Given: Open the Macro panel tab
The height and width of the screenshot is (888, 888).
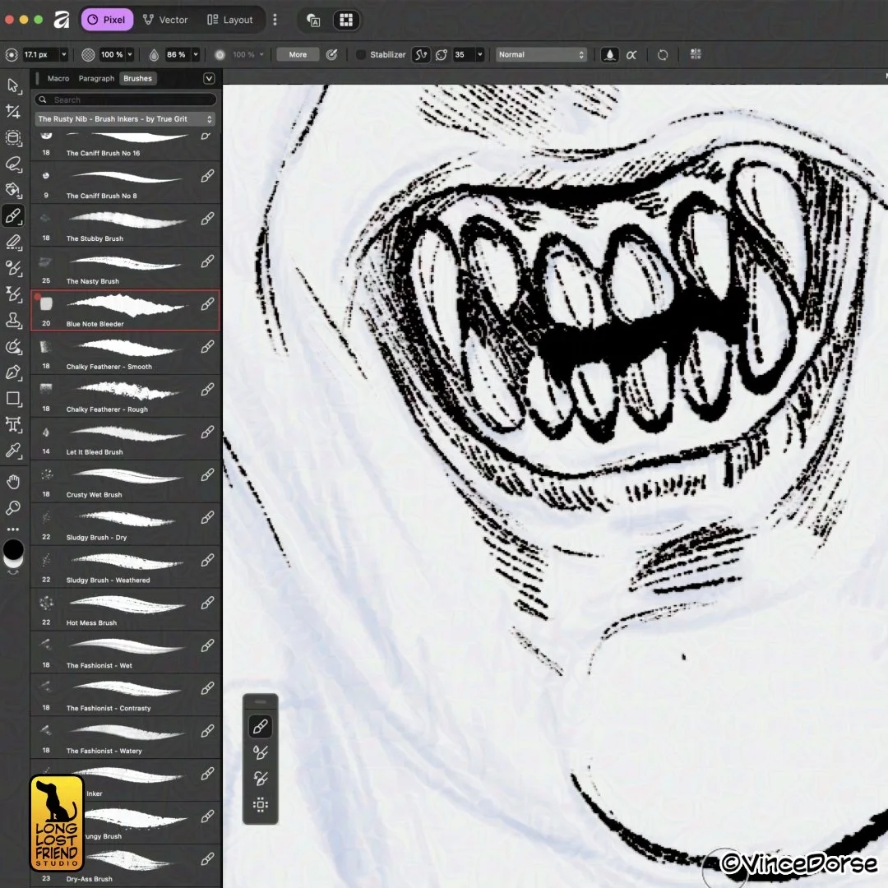Looking at the screenshot, I should (x=58, y=79).
